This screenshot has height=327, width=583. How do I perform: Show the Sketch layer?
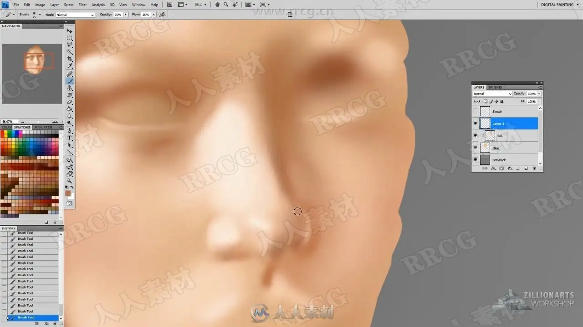click(x=476, y=111)
